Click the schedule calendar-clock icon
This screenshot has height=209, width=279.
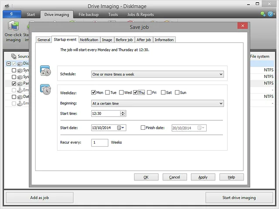[x=45, y=71]
